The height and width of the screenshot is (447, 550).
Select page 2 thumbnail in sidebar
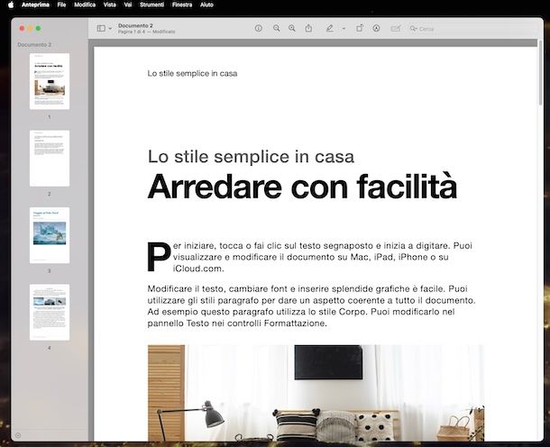tap(49, 159)
